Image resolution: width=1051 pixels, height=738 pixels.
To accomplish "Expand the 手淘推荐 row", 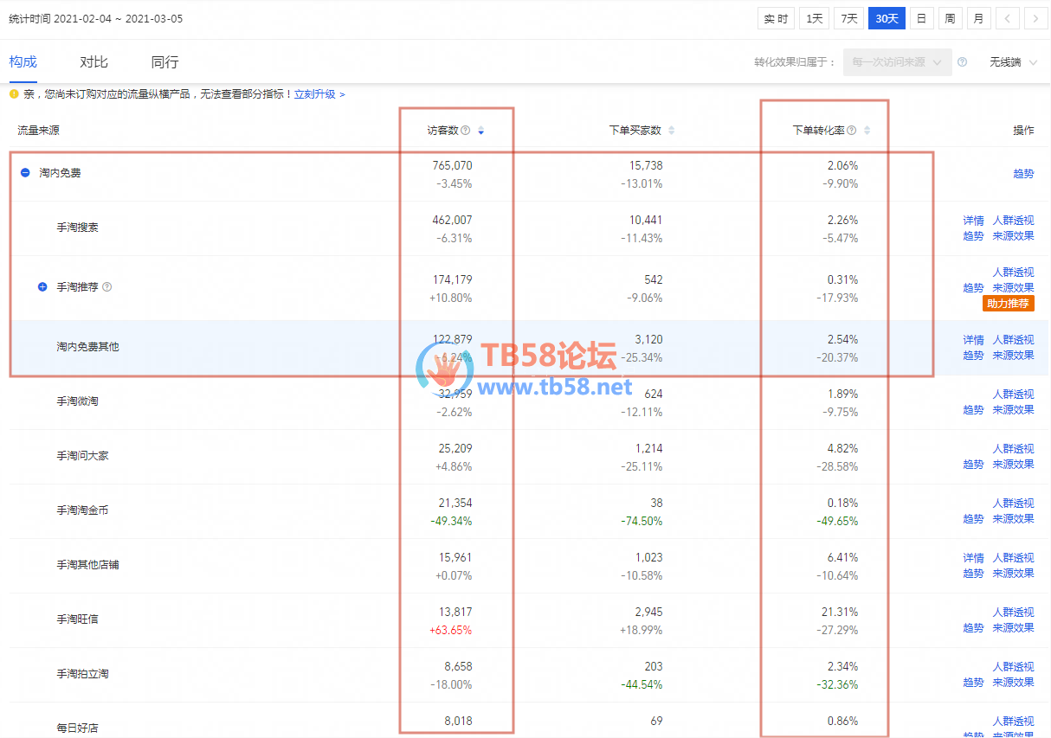I will [x=42, y=287].
